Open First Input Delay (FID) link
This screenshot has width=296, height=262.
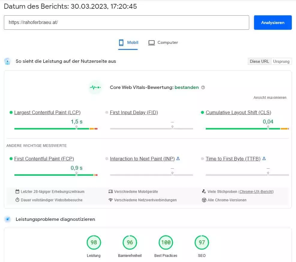pyautogui.click(x=134, y=113)
